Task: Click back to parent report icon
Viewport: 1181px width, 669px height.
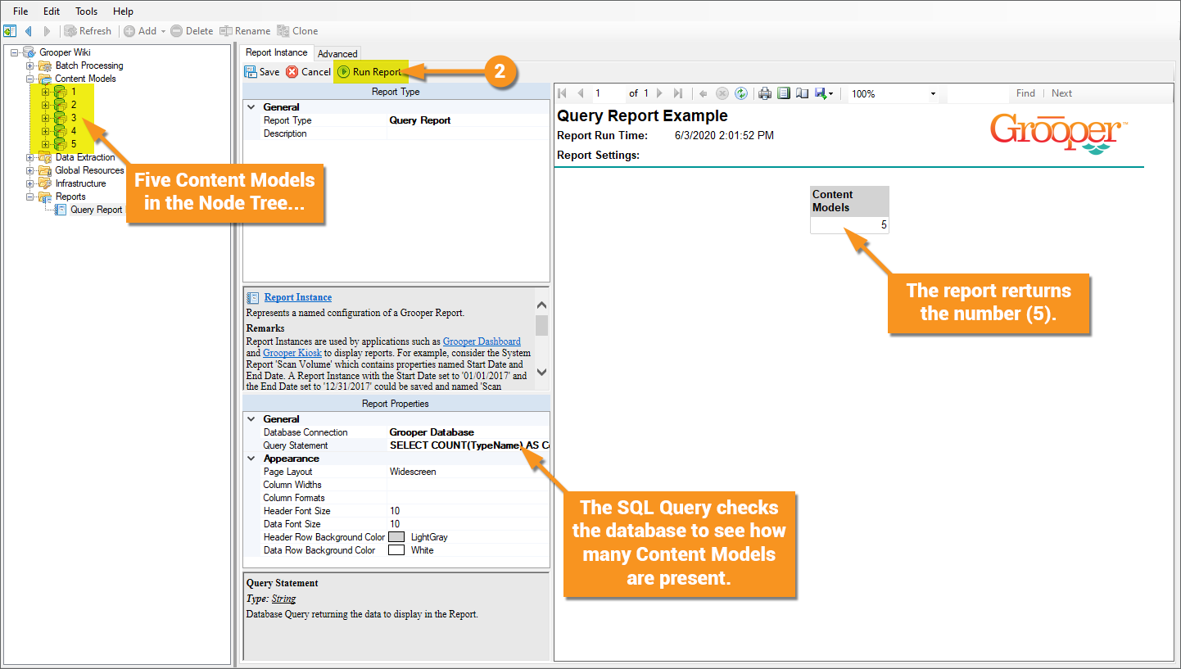Action: [704, 93]
